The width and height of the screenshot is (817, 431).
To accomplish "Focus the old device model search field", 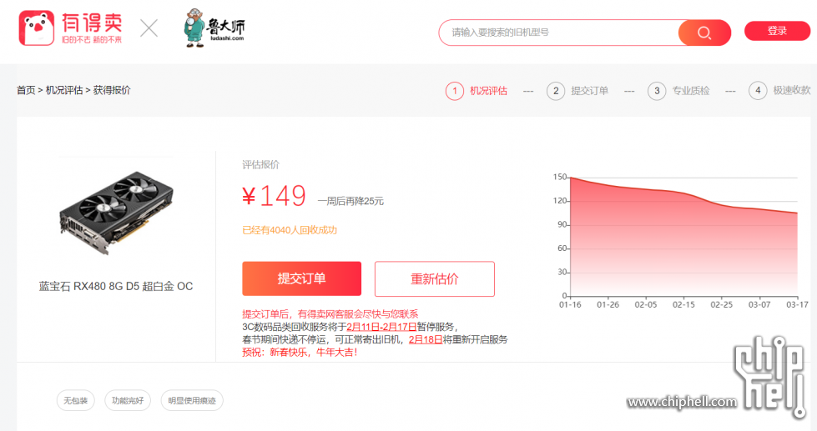I will pos(558,33).
